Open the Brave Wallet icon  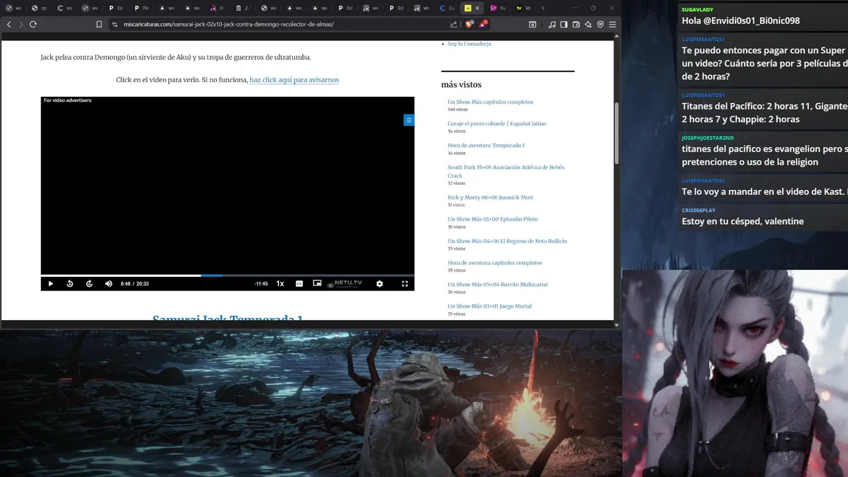[x=576, y=25]
